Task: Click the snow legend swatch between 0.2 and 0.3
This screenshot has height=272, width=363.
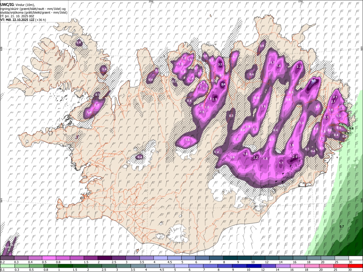Action: [7, 258]
